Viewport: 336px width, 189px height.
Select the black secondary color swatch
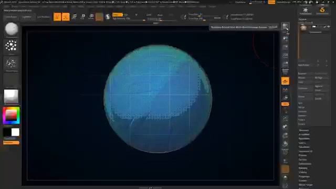(x=7, y=132)
